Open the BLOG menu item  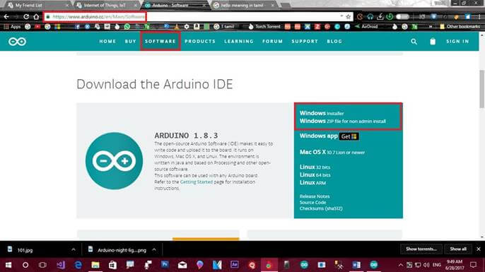tap(334, 42)
